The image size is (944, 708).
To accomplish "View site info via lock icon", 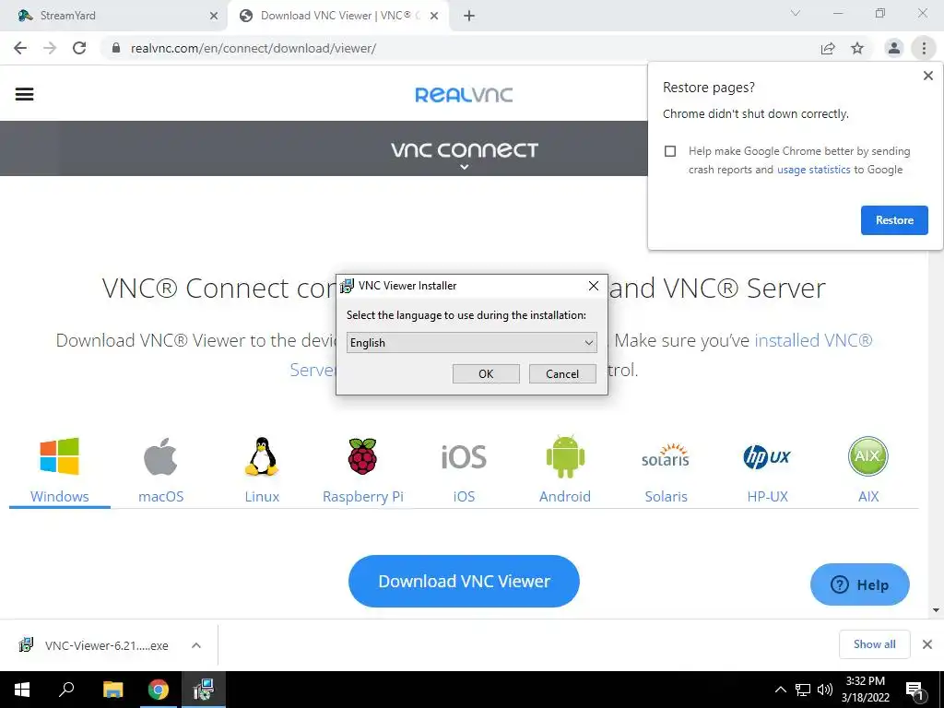I will click(116, 48).
